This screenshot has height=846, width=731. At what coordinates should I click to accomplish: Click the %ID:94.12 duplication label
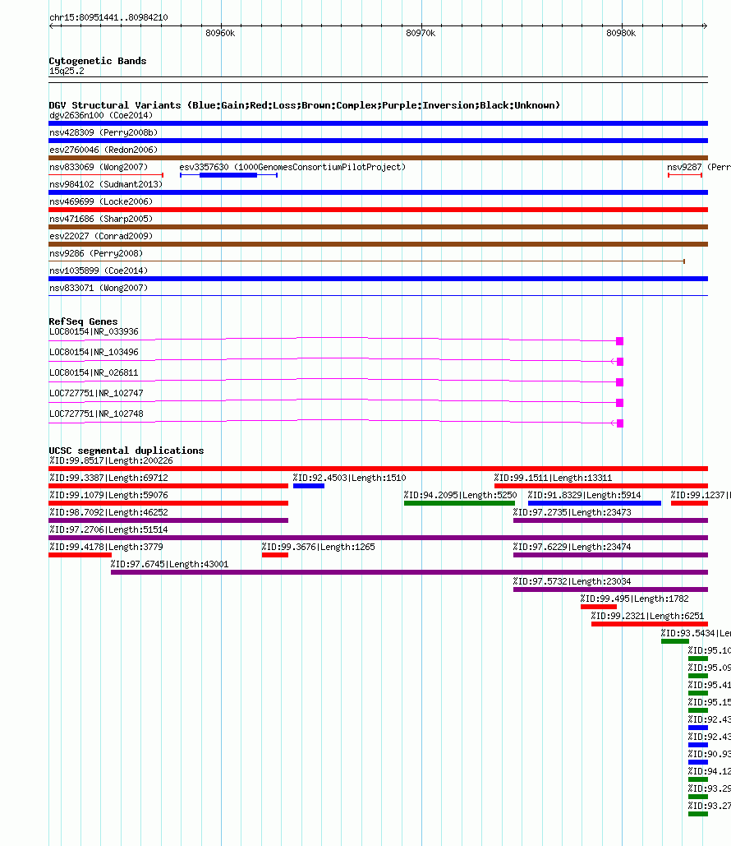point(710,771)
